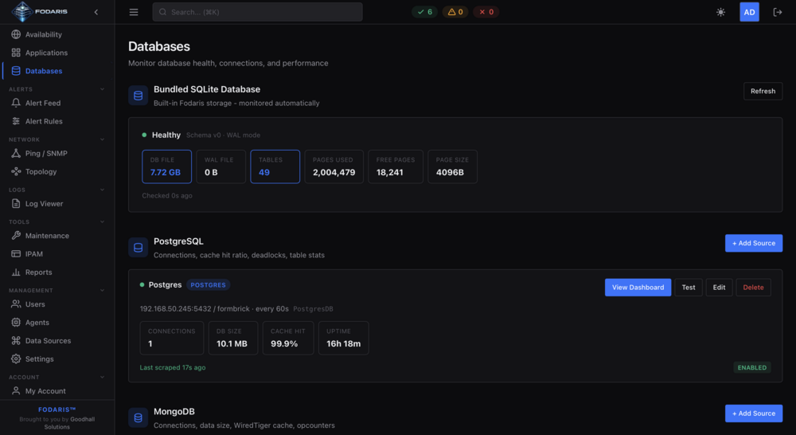Click the Reports bar chart icon
796x435 pixels.
[x=16, y=272]
